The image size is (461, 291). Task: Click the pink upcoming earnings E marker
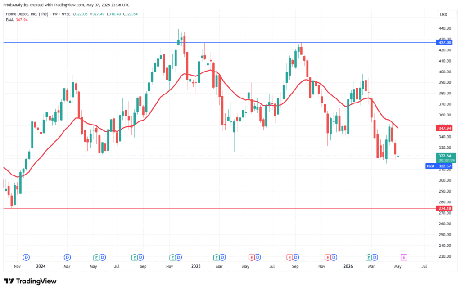pyautogui.click(x=404, y=258)
